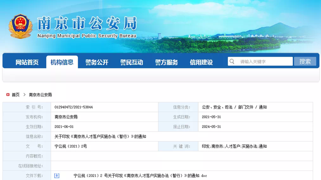Image resolution: width=321 pixels, height=180 pixels.
Task: Click the police badge emblem logo
Action: tap(20, 26)
